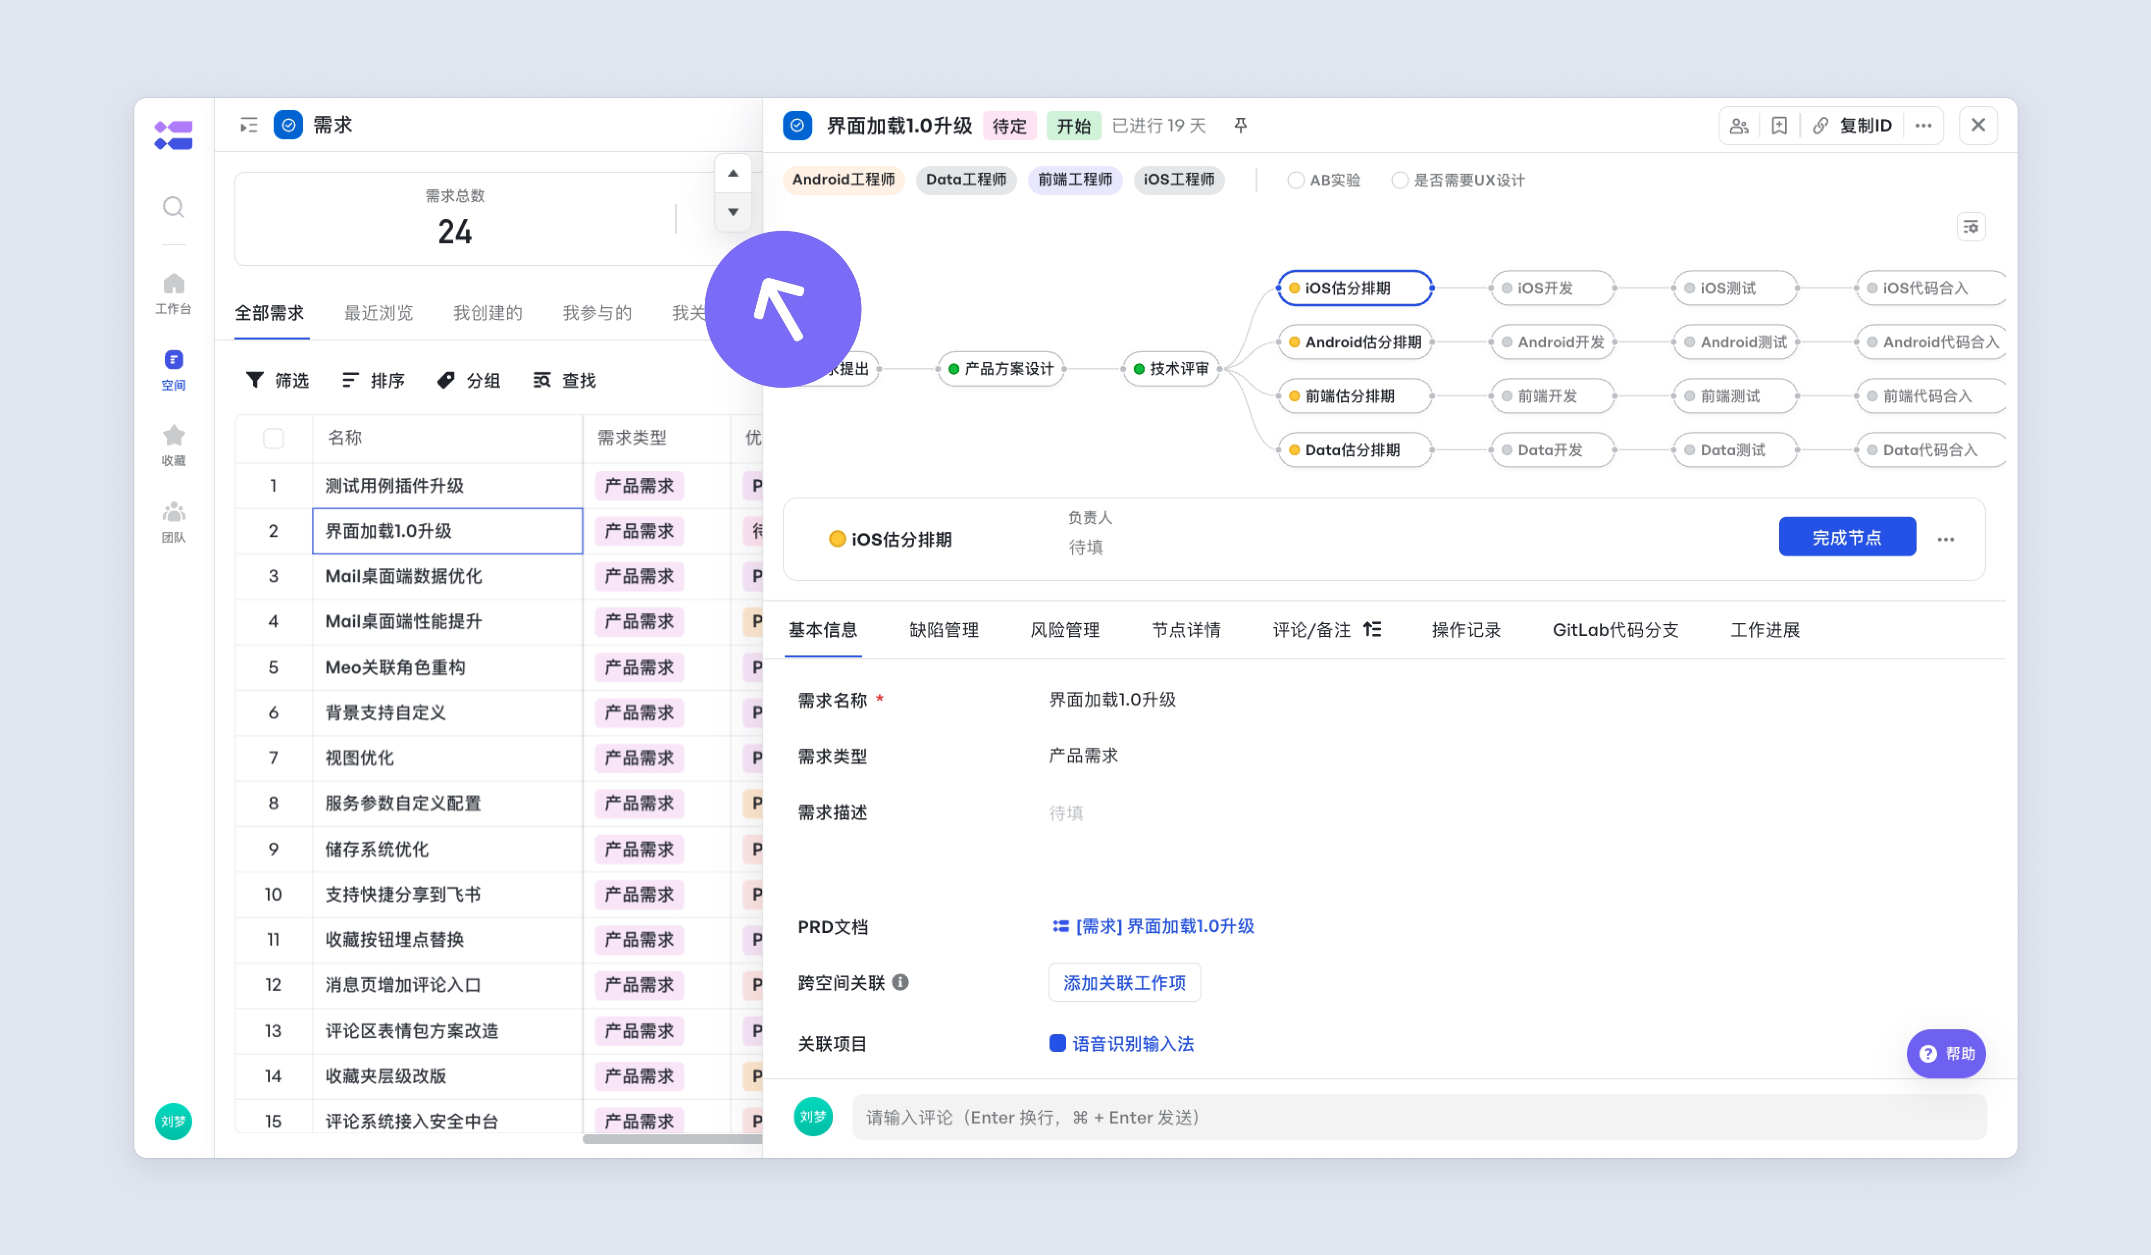Select the iOS估分排期 workflow node
The width and height of the screenshot is (2151, 1255).
pos(1355,288)
